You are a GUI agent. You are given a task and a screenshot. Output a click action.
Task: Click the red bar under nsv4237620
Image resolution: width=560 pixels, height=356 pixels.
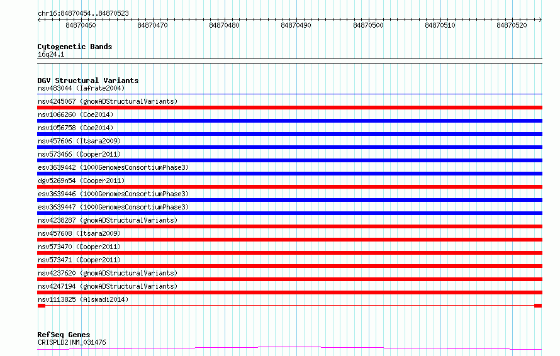click(x=289, y=279)
